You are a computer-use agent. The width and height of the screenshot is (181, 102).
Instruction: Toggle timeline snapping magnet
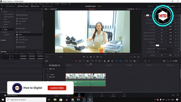pyautogui.click(x=105, y=61)
